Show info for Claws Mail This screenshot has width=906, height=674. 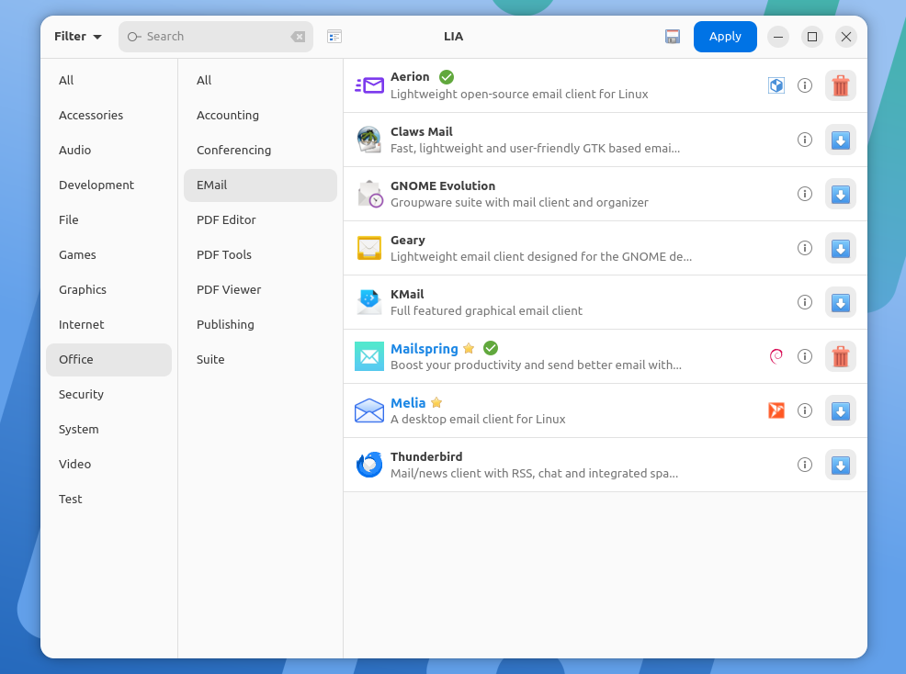[x=804, y=140]
